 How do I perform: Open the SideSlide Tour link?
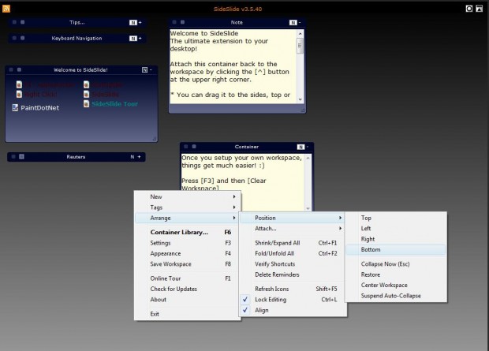(x=114, y=104)
